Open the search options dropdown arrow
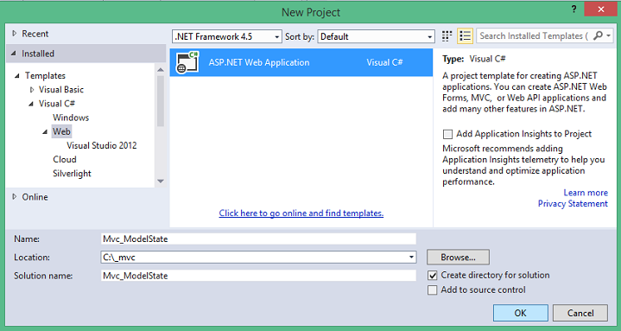Screen dimensions: 621x331 coord(608,36)
